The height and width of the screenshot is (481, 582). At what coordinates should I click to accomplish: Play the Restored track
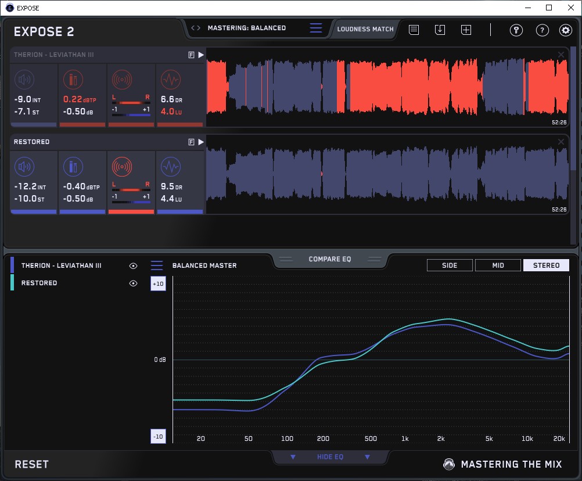point(201,142)
